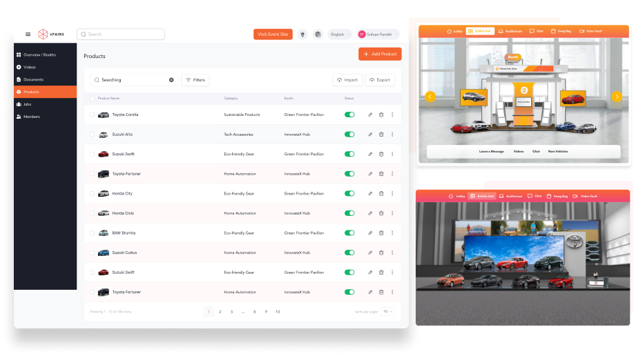The width and height of the screenshot is (634, 356).
Task: Delete the first Suzuki Swift product
Action: [x=381, y=155]
